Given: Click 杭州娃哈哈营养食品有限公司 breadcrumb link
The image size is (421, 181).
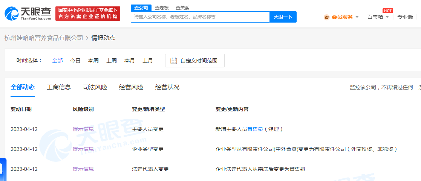Looking at the screenshot, I should (x=44, y=38).
